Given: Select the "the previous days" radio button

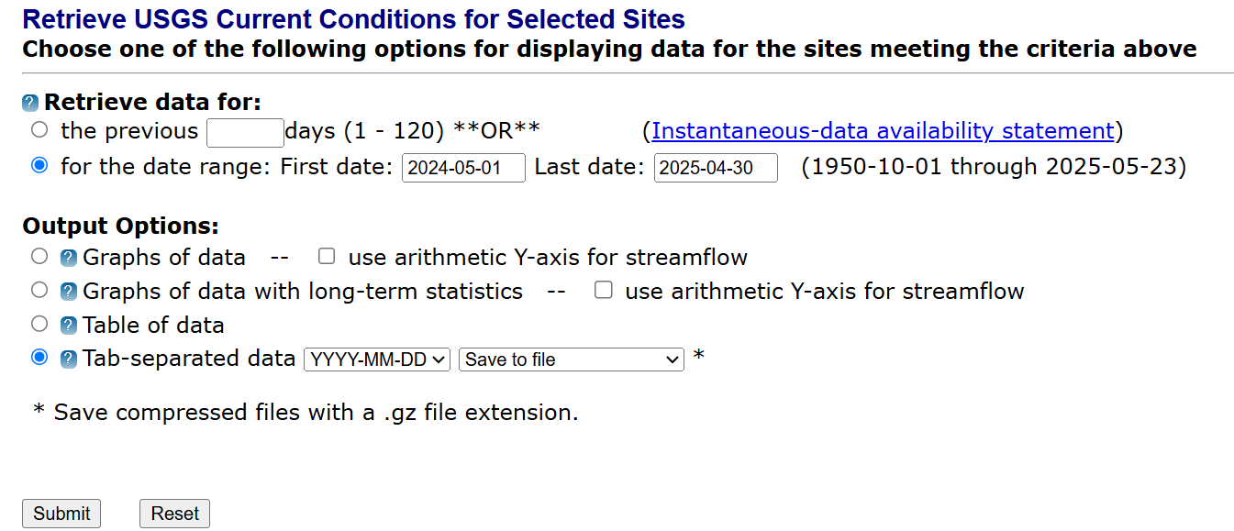Looking at the screenshot, I should coord(39,129).
